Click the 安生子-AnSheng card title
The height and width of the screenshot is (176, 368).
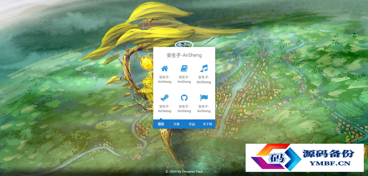184,55
